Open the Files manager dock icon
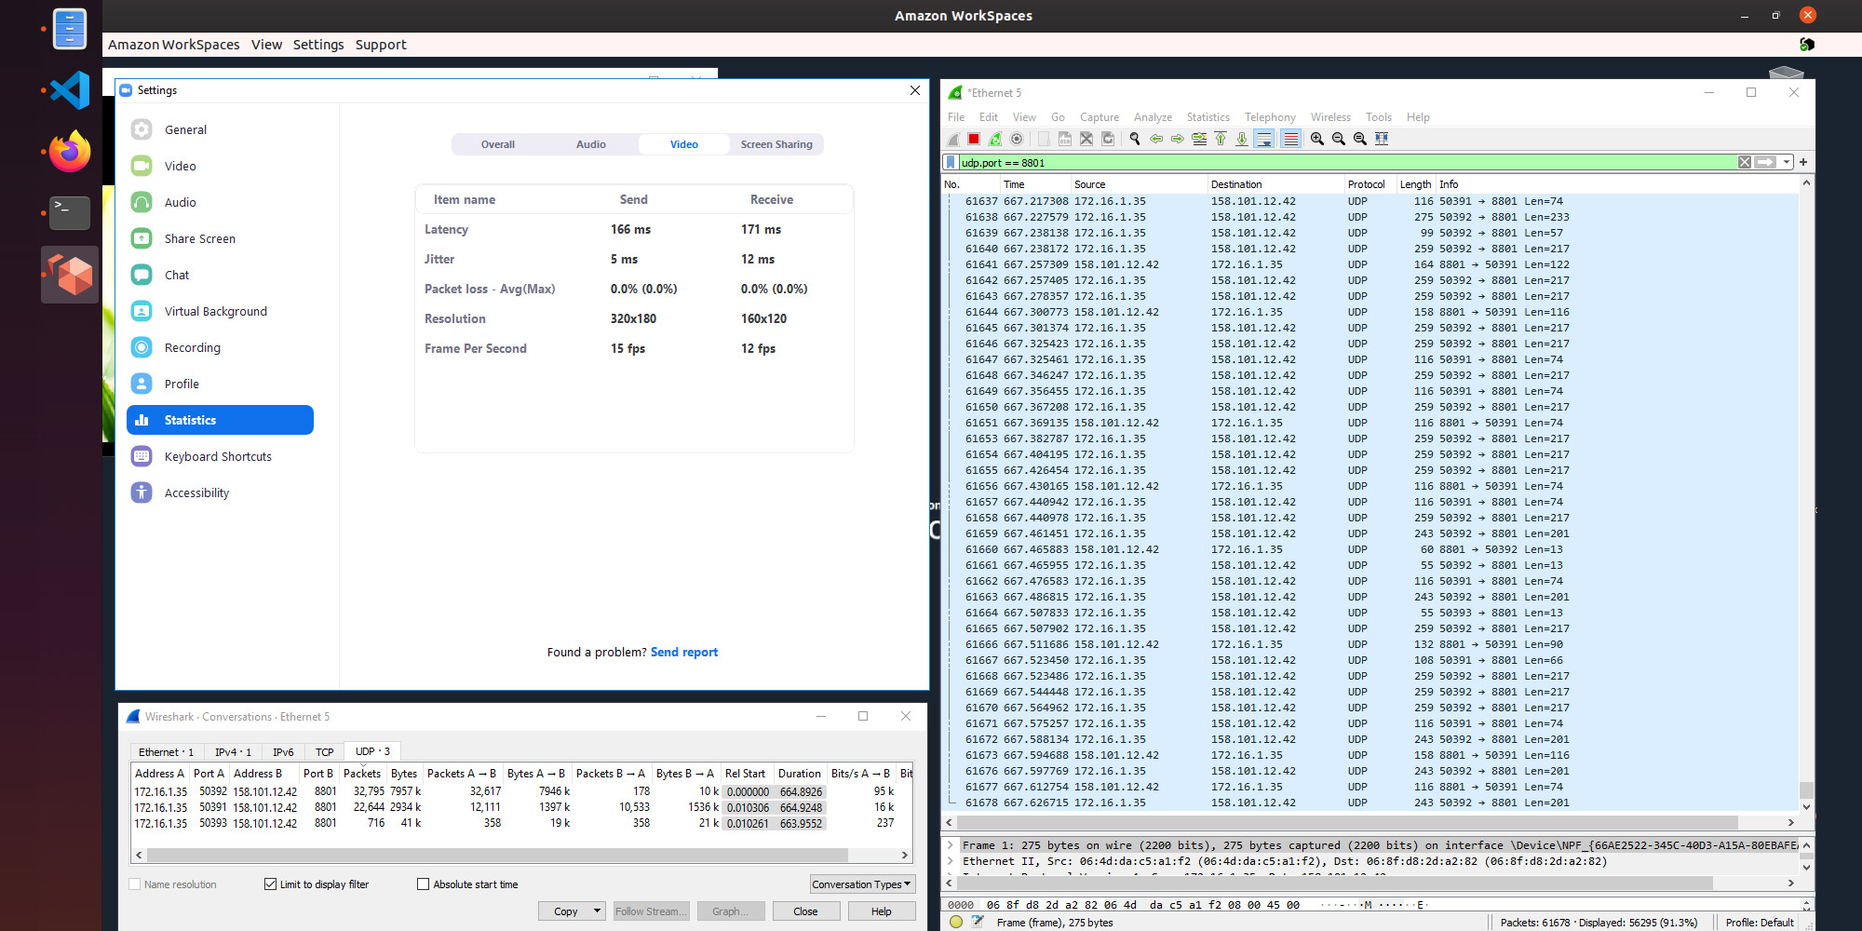The image size is (1862, 931). pos(70,29)
